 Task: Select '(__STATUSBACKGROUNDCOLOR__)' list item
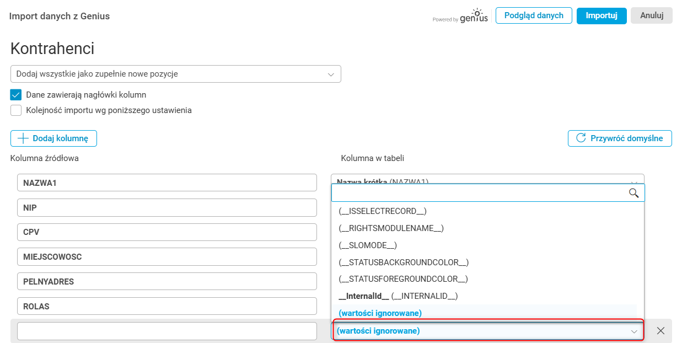[404, 262]
